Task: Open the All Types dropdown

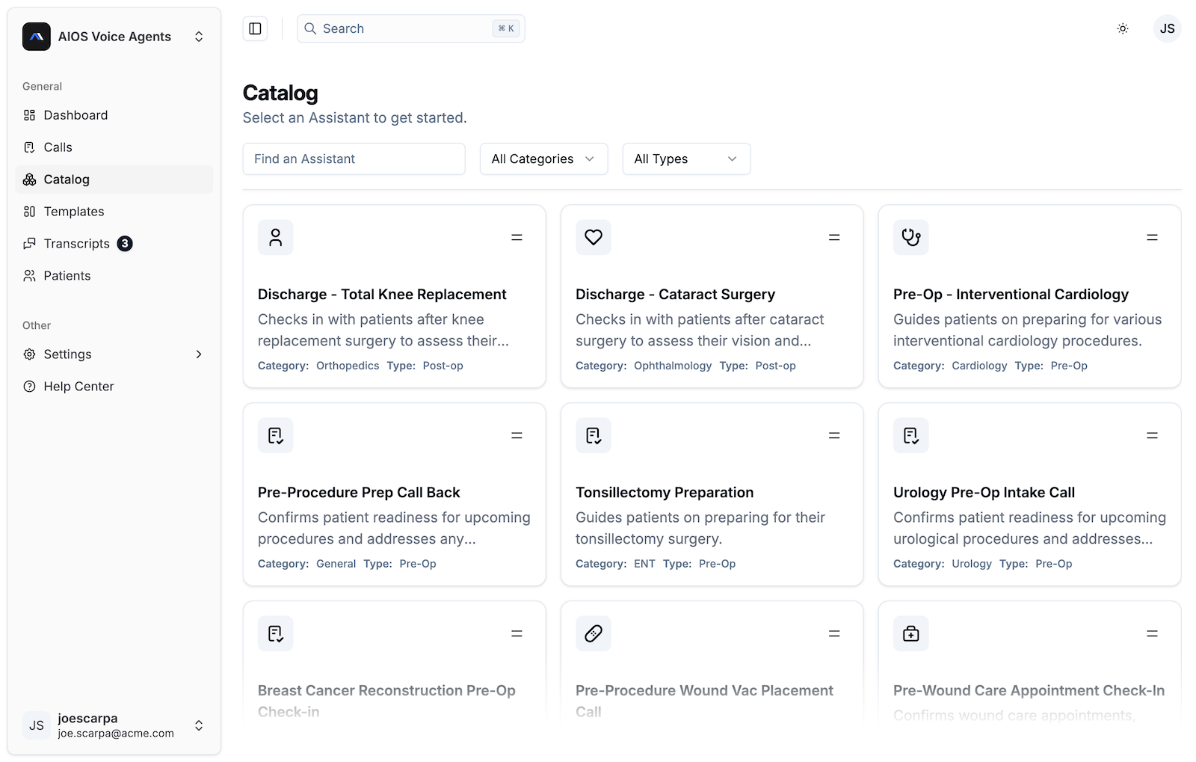Action: (685, 159)
